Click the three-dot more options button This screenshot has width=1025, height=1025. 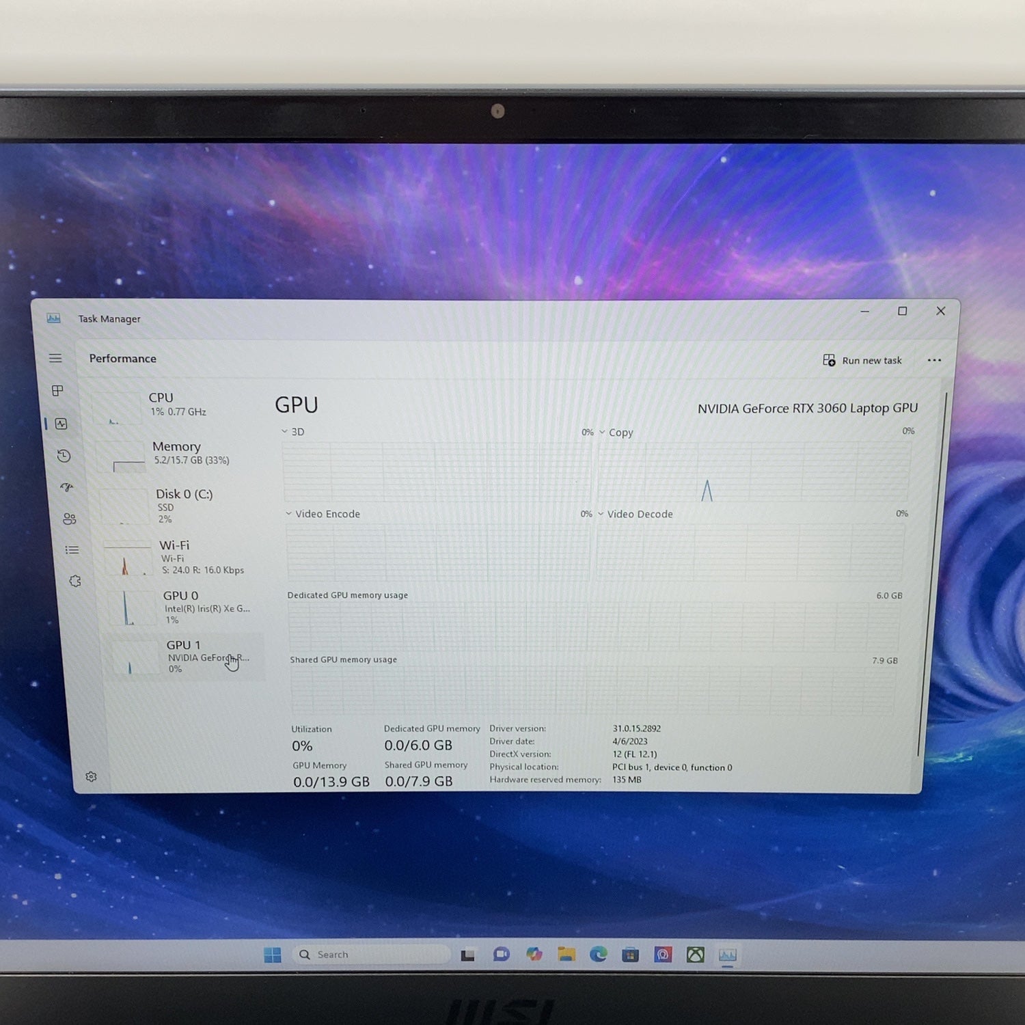coord(934,360)
